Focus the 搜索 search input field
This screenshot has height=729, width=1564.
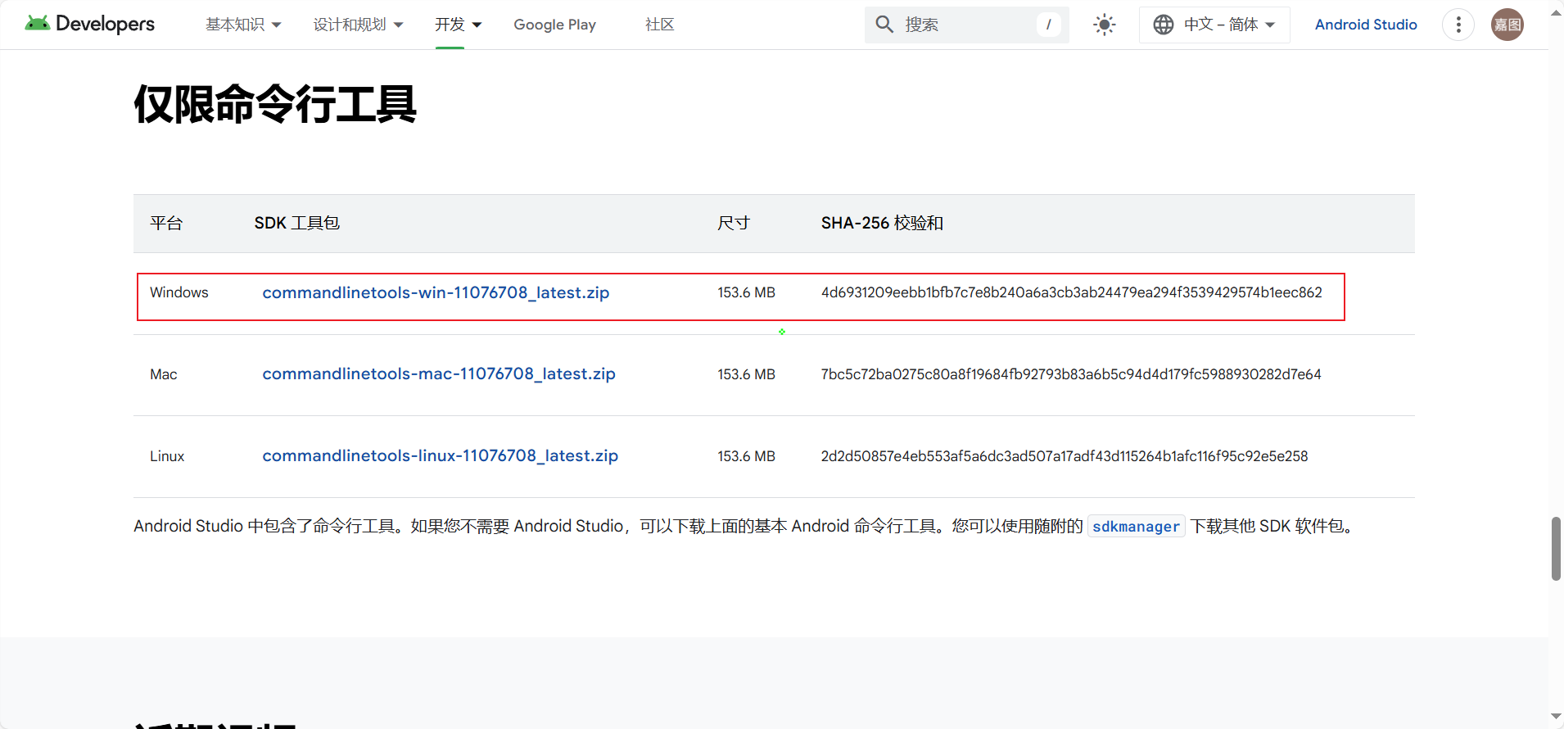click(x=966, y=25)
